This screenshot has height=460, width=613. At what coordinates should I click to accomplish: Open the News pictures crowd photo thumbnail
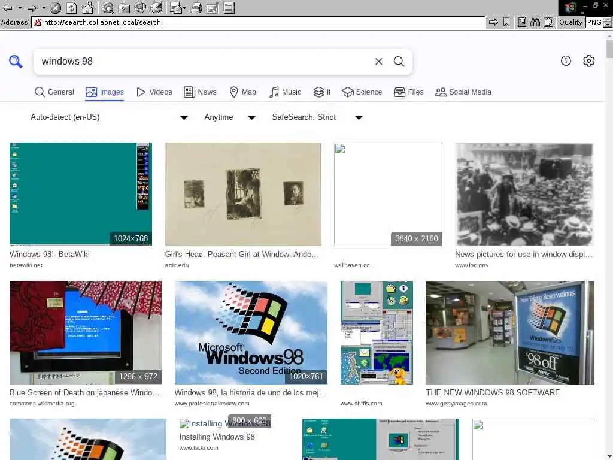coord(524,195)
